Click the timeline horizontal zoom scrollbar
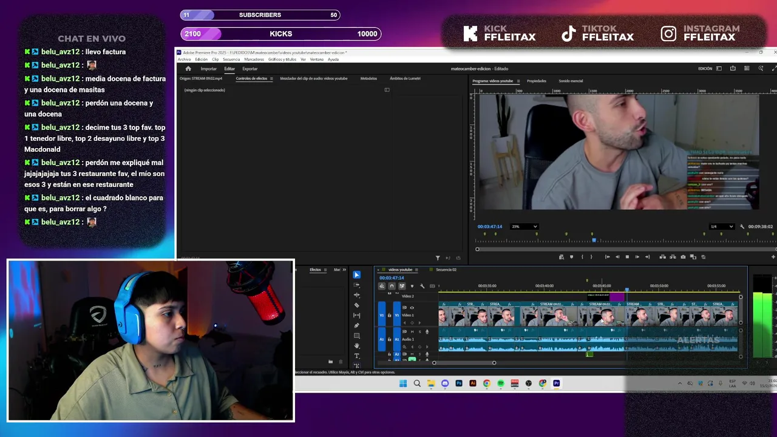Image resolution: width=777 pixels, height=437 pixels. 464,363
